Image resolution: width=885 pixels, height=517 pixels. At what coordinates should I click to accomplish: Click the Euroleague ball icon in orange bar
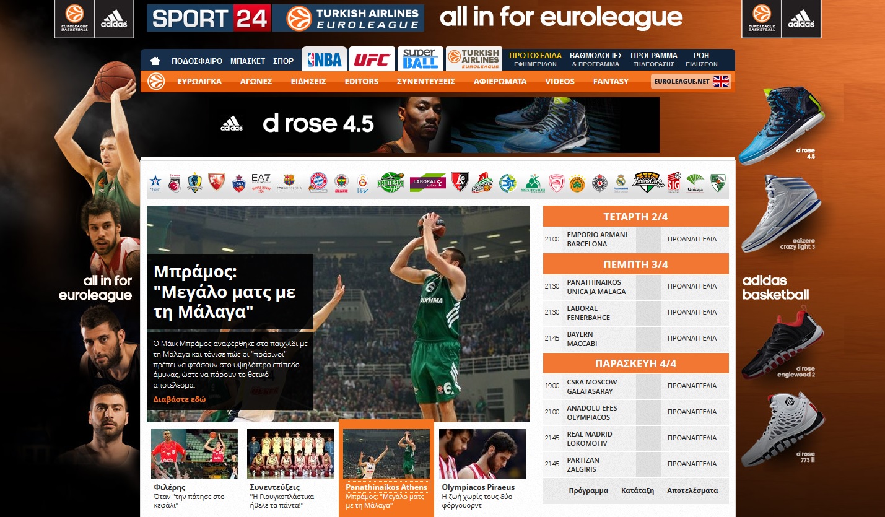pyautogui.click(x=156, y=81)
